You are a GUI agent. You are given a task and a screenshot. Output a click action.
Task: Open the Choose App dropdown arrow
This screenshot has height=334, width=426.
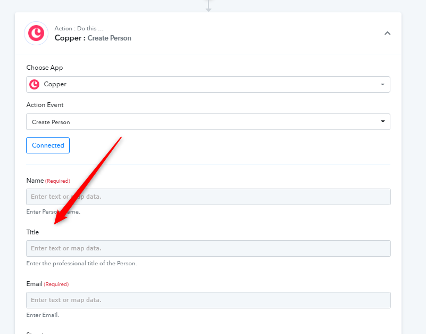tap(382, 84)
